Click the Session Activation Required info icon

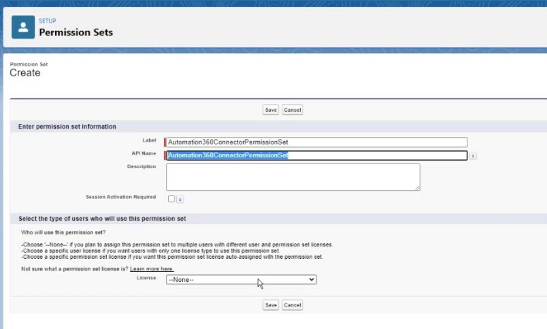pyautogui.click(x=180, y=199)
